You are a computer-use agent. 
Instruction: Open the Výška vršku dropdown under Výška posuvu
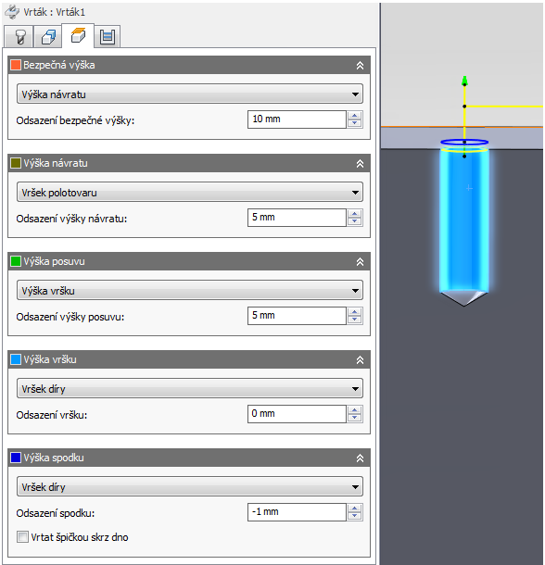190,291
